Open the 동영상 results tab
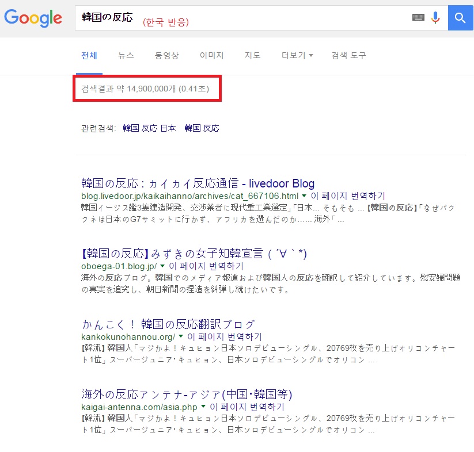 (166, 56)
